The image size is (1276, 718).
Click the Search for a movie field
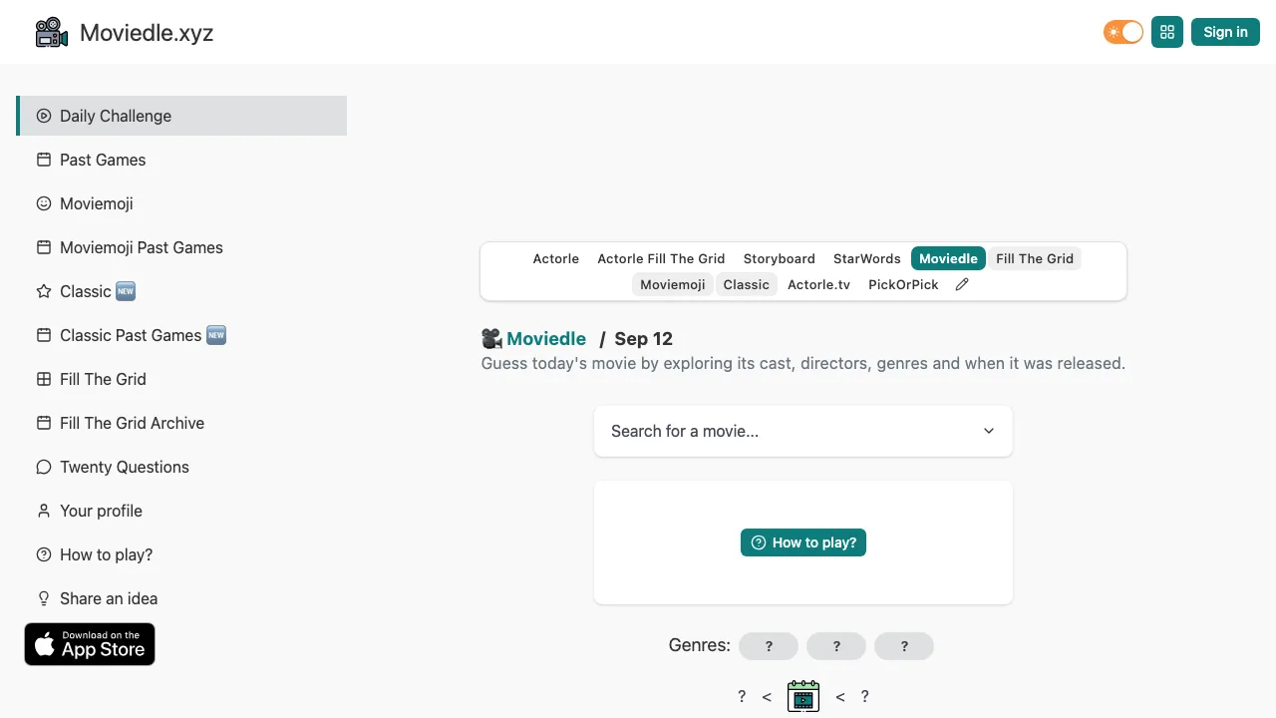tap(803, 431)
